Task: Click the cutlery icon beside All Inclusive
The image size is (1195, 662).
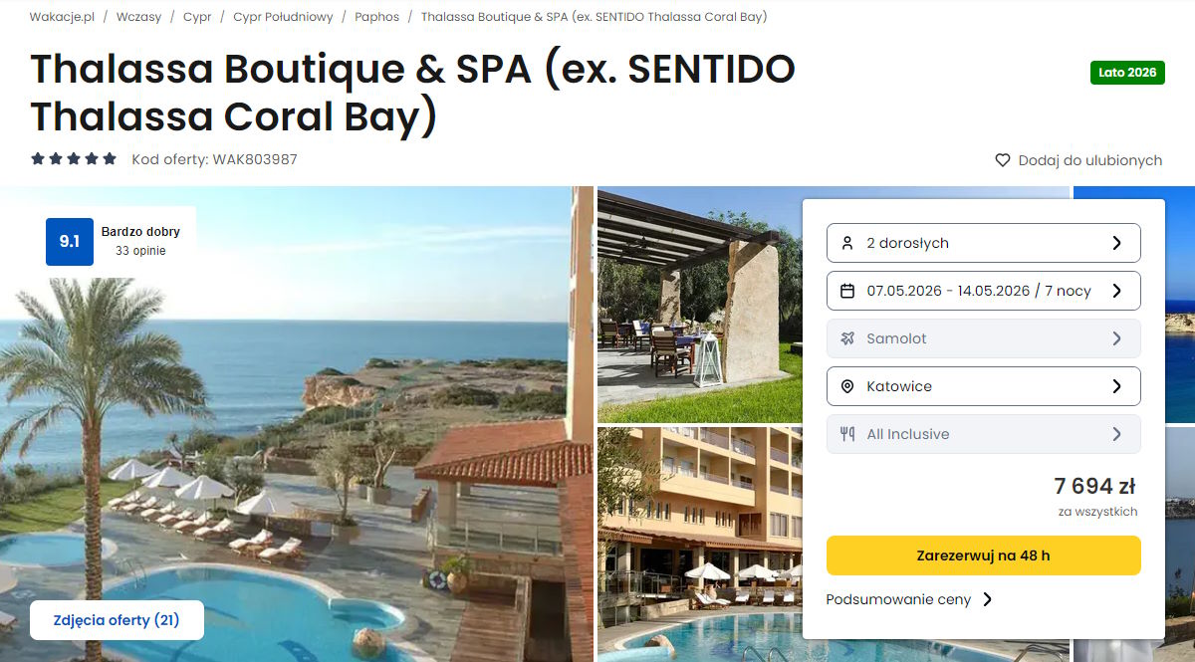Action: (x=847, y=434)
